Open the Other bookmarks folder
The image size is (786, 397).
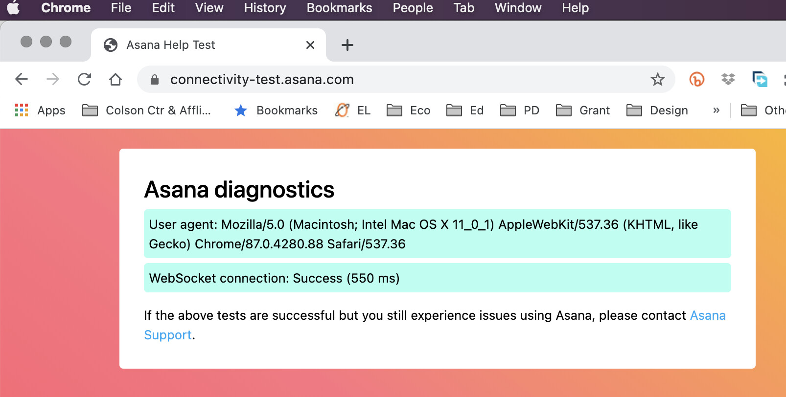[x=763, y=110]
